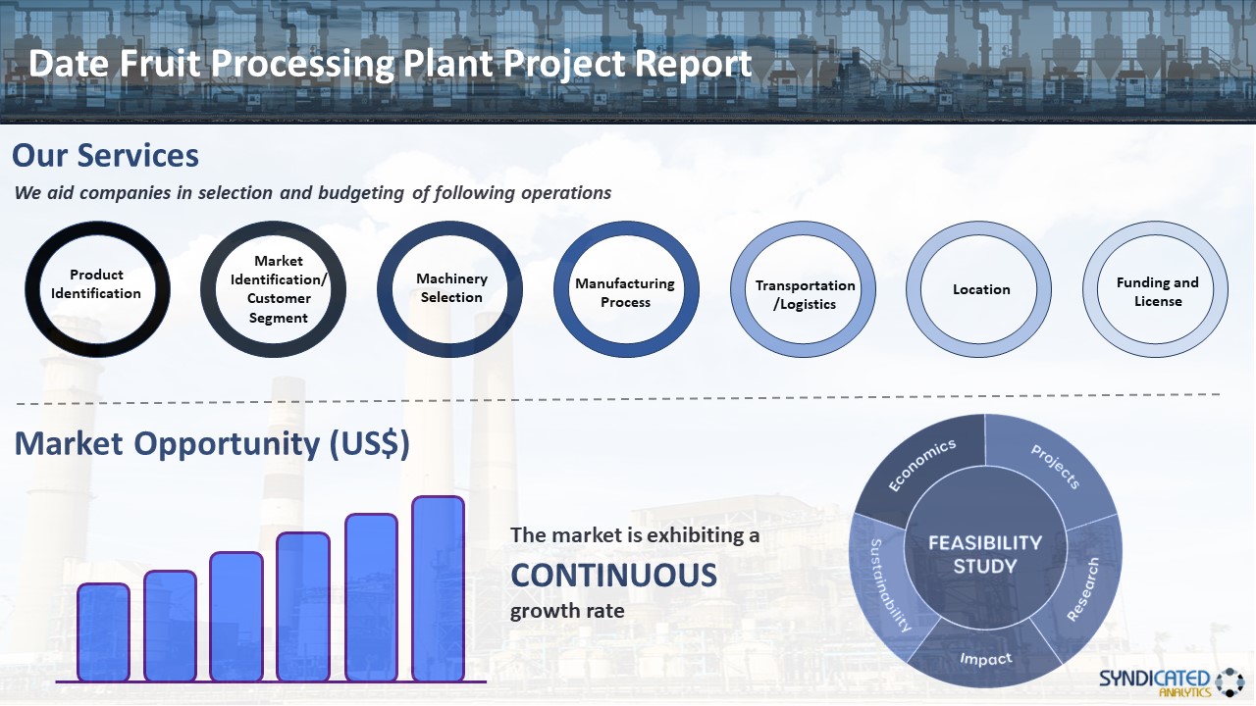
Task: Click the Funding and License circle
Action: point(1155,289)
